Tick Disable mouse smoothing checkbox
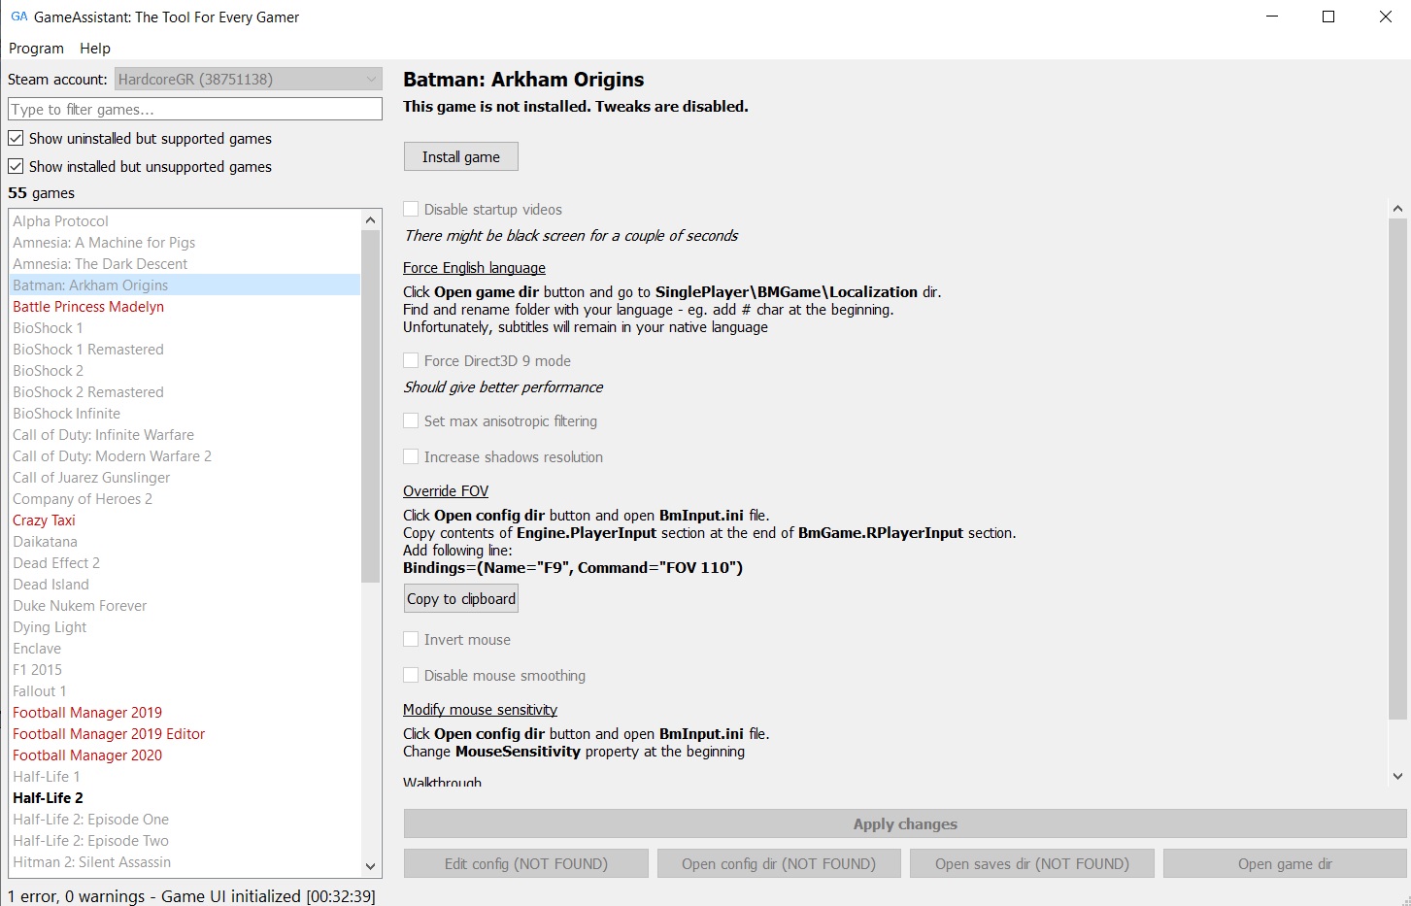The image size is (1411, 906). [411, 675]
